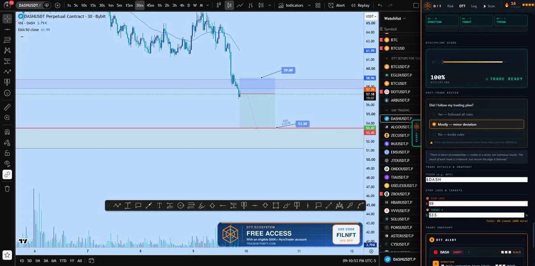Select the crosshair cursor tool in left sidebar

pos(7,19)
